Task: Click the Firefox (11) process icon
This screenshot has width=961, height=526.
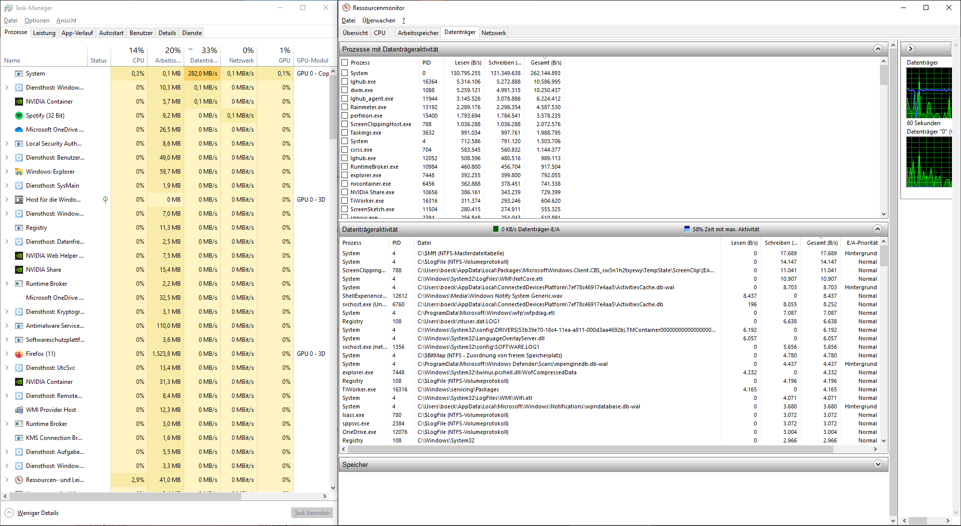Action: pos(19,354)
